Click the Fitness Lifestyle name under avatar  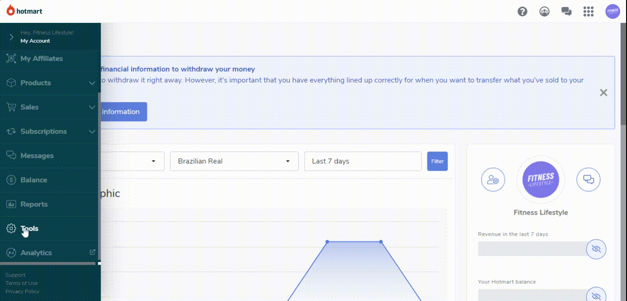pos(541,212)
